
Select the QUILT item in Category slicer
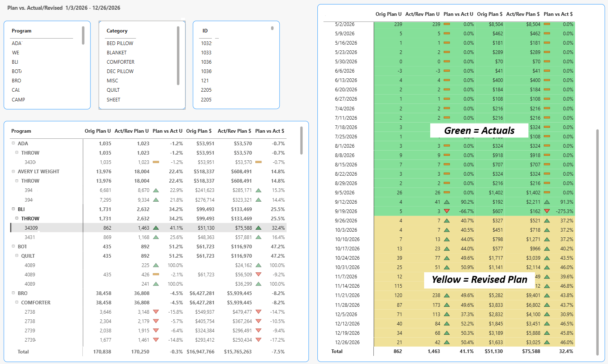point(113,90)
